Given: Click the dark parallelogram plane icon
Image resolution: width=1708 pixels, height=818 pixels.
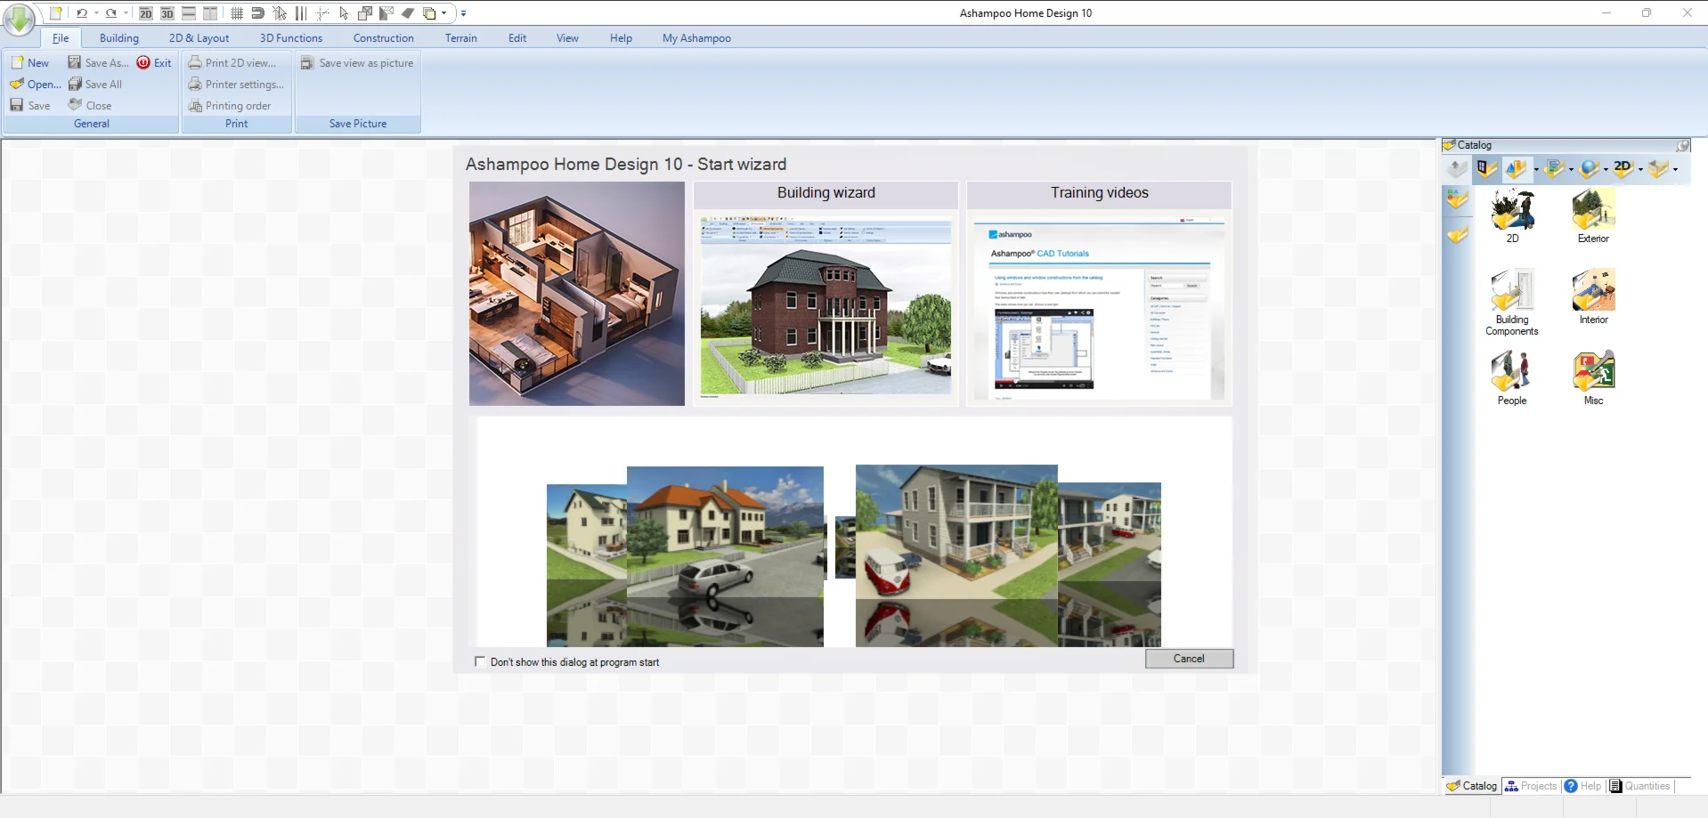Looking at the screenshot, I should pos(408,13).
